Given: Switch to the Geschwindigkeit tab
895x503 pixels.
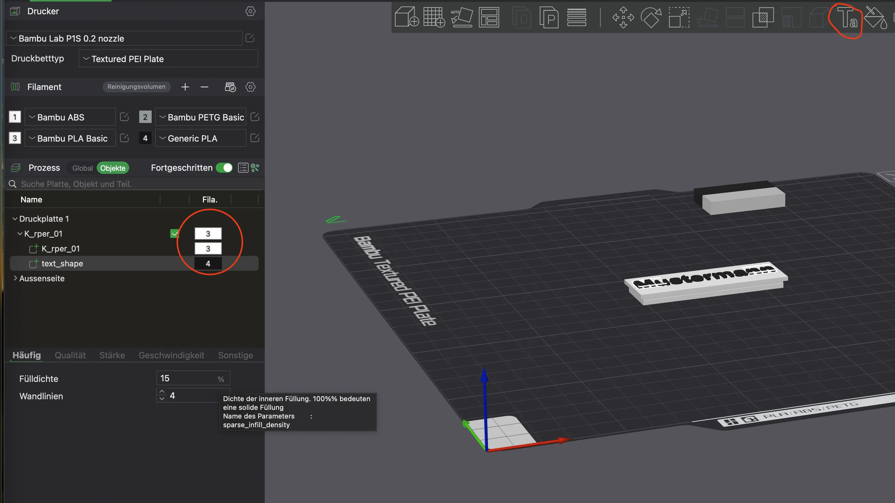Looking at the screenshot, I should coord(171,355).
